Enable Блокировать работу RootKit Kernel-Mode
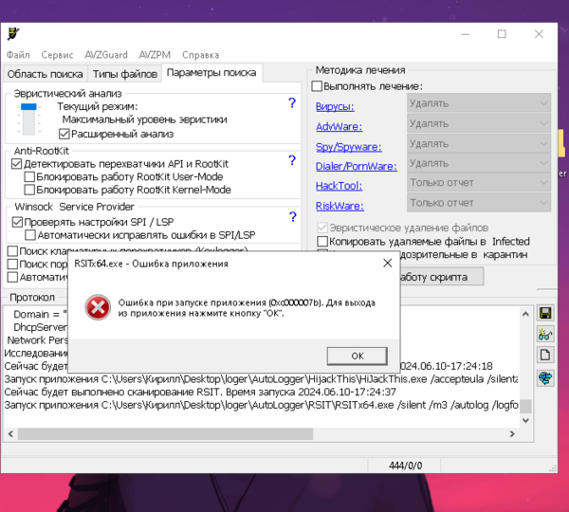This screenshot has width=569, height=512. [29, 190]
